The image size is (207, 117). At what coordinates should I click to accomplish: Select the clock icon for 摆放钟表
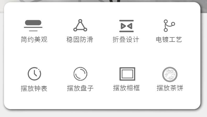34,74
